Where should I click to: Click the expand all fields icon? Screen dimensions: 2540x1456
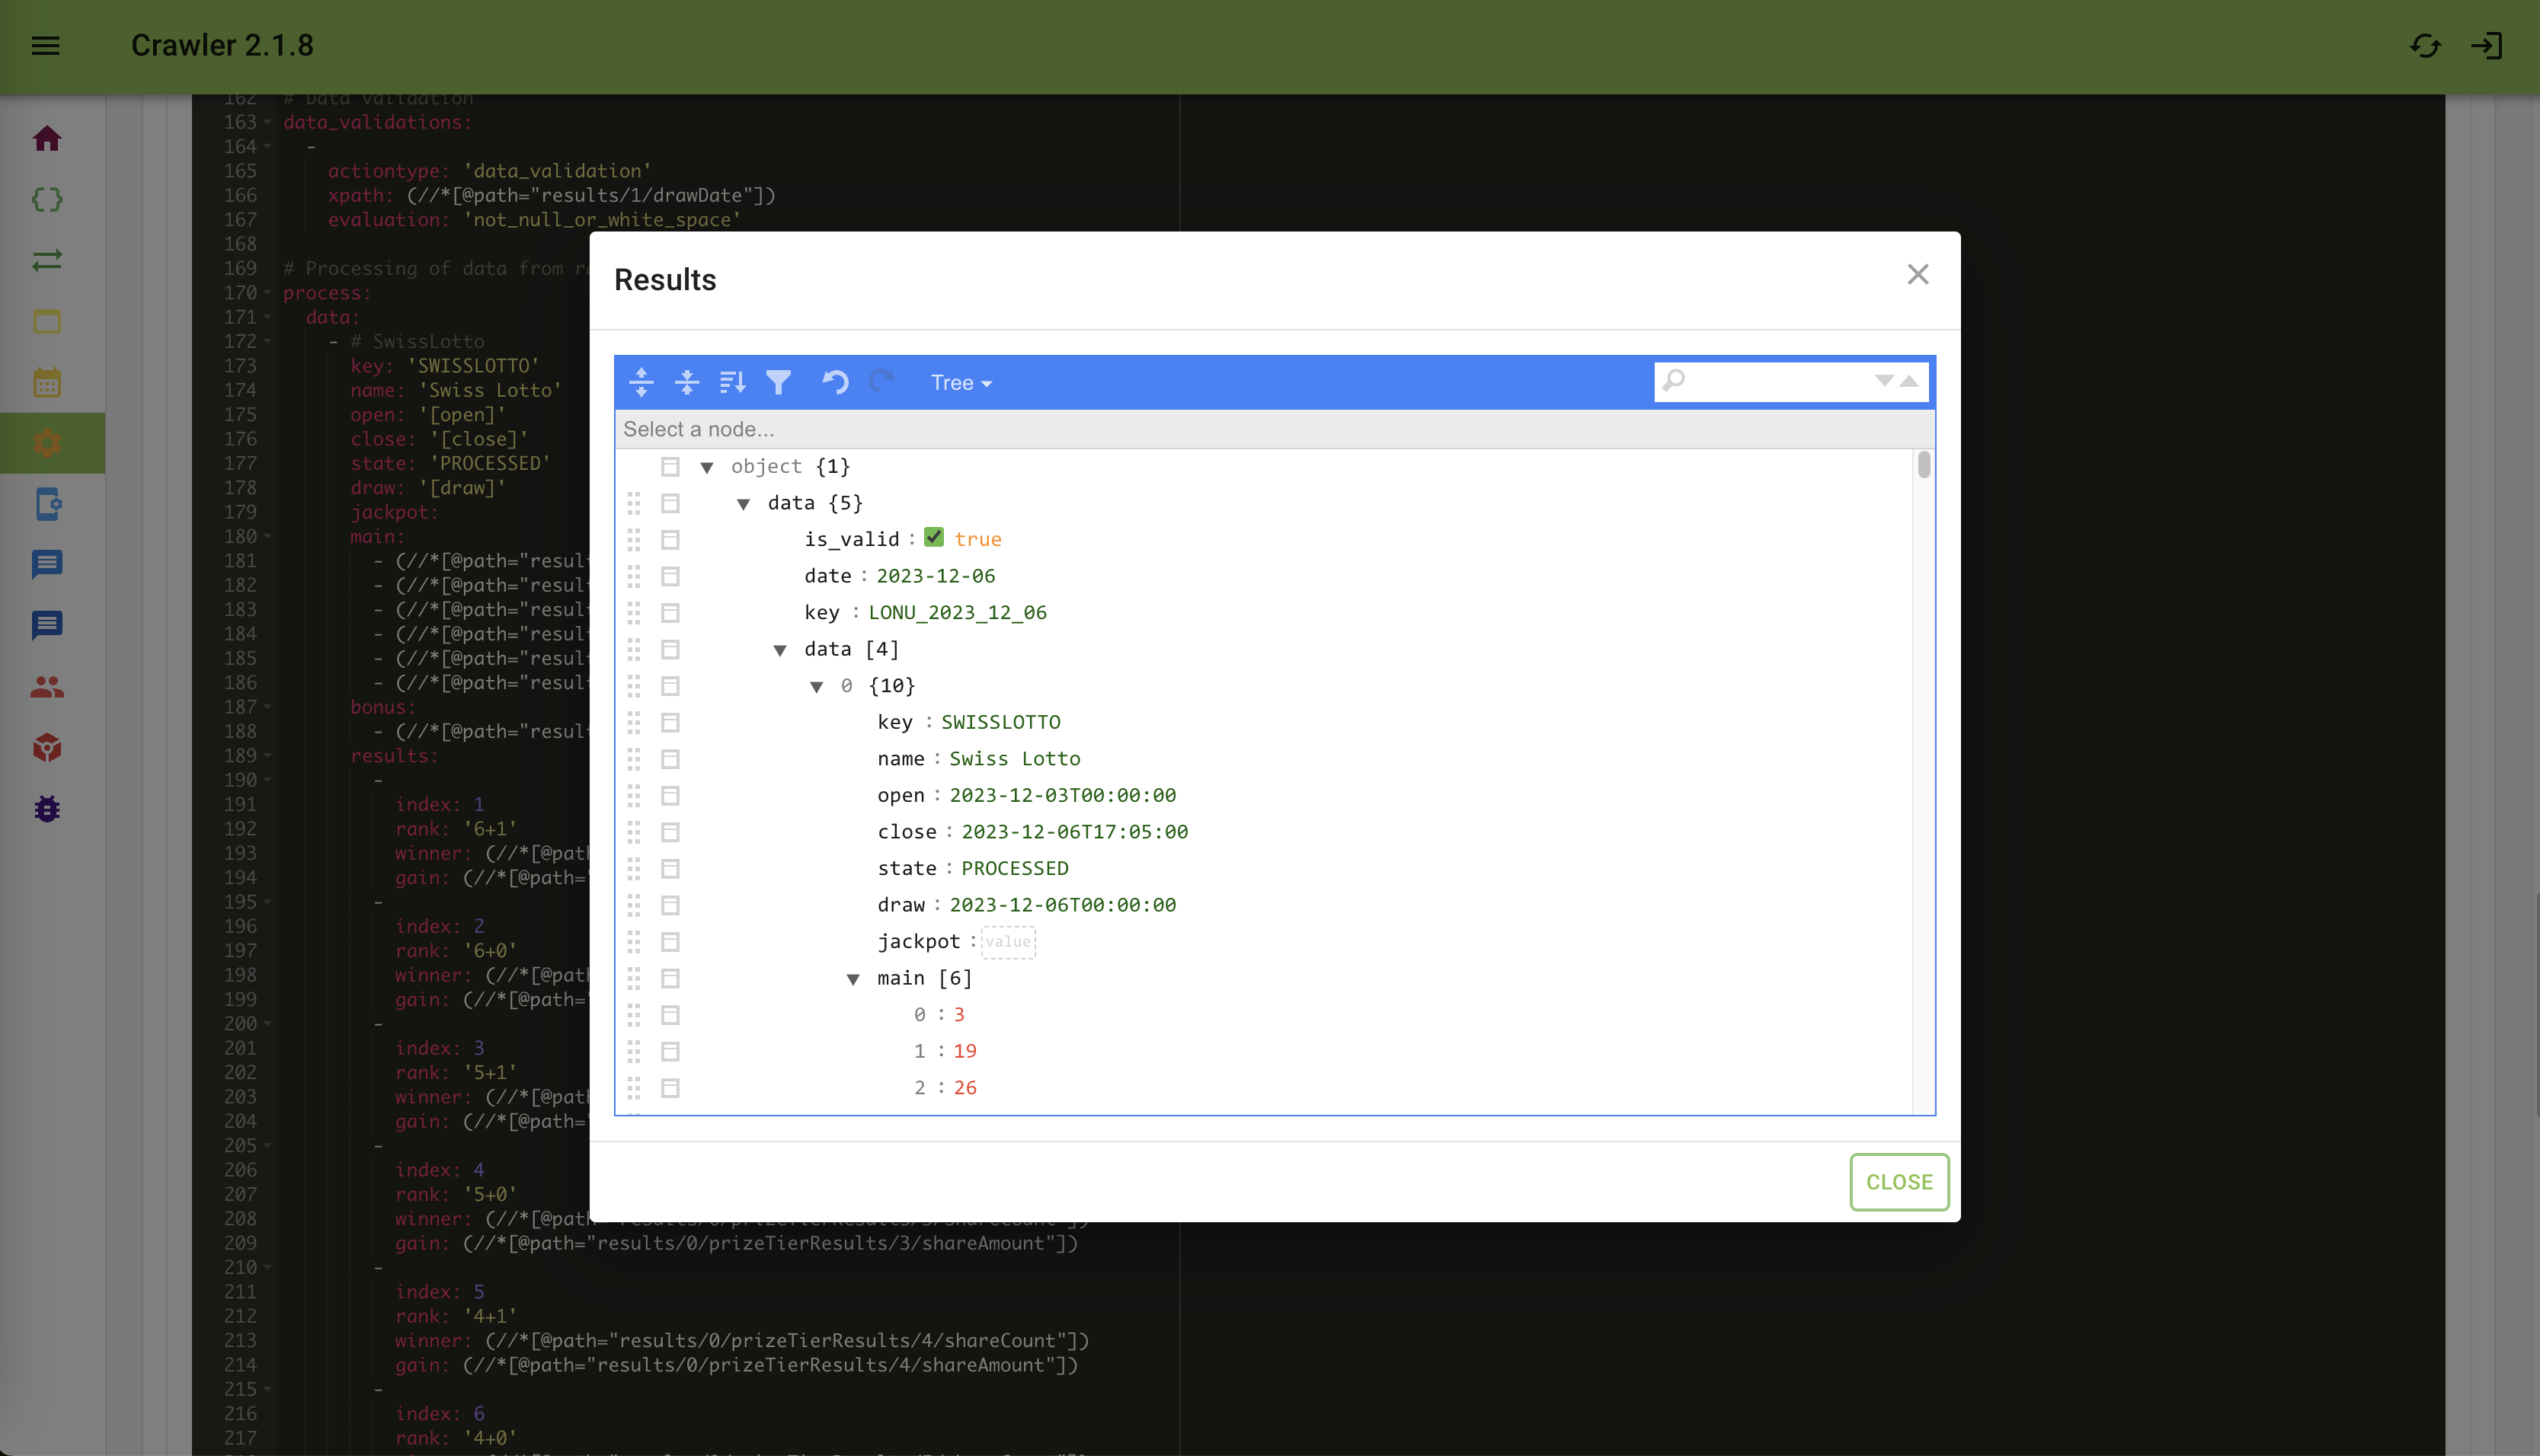(x=641, y=382)
